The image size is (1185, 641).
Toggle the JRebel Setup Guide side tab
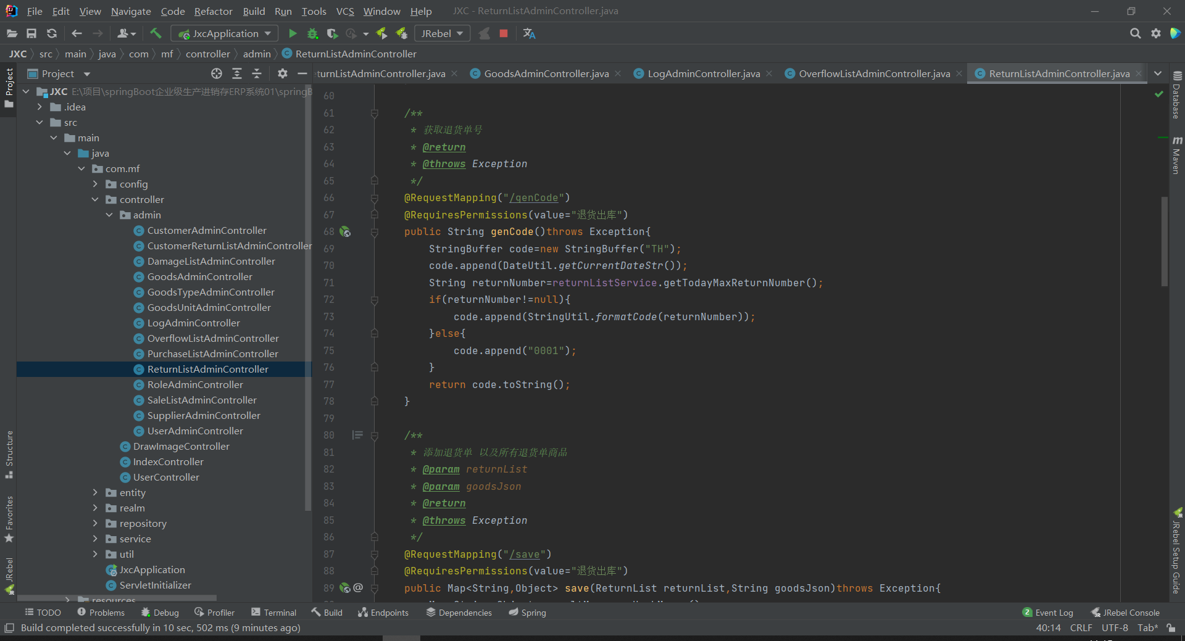tap(1176, 551)
